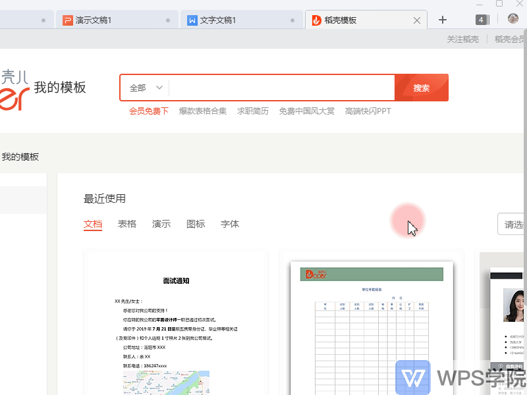Open the new tab plus button
Screen dimensions: 527x395
(x=443, y=20)
